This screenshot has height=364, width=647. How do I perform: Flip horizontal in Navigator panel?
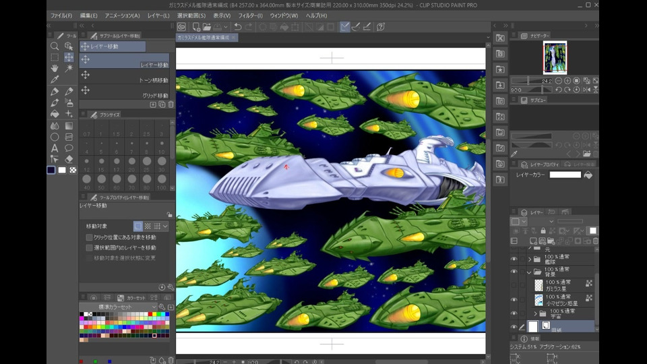586,90
